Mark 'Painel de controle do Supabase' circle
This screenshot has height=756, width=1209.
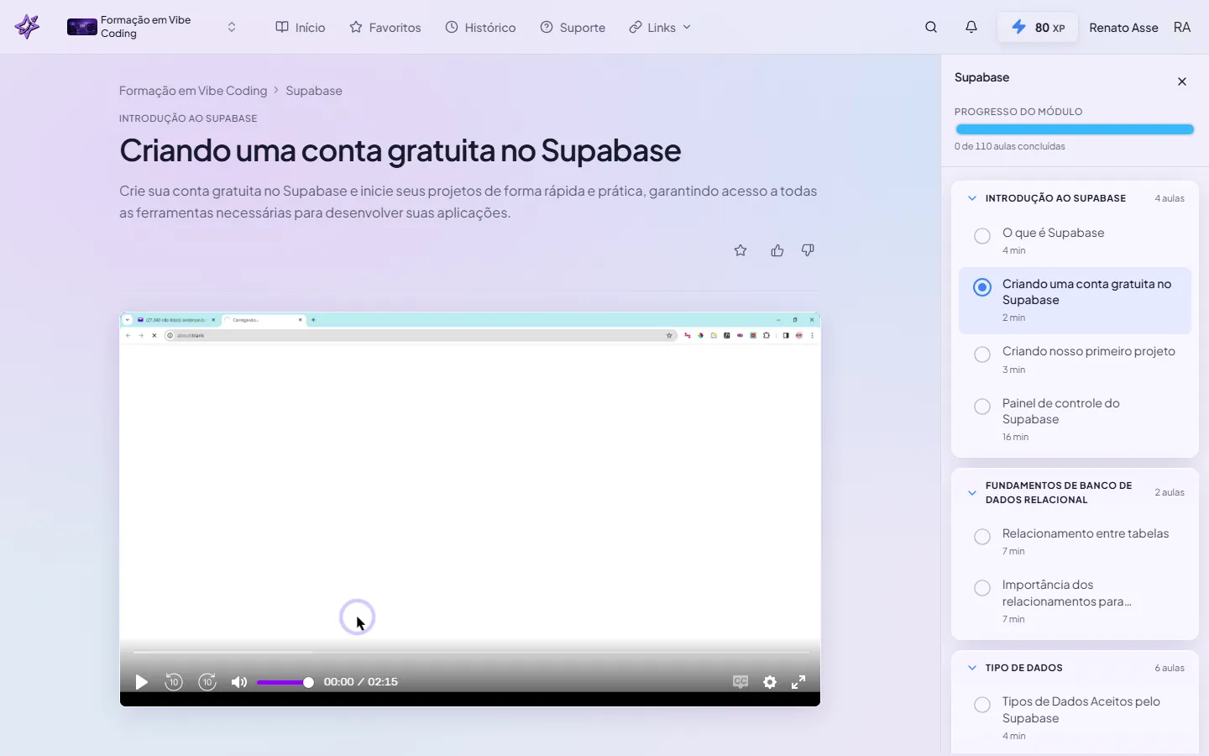click(982, 407)
